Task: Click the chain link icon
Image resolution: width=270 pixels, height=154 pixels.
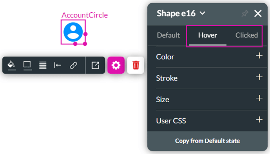Action: pyautogui.click(x=73, y=65)
